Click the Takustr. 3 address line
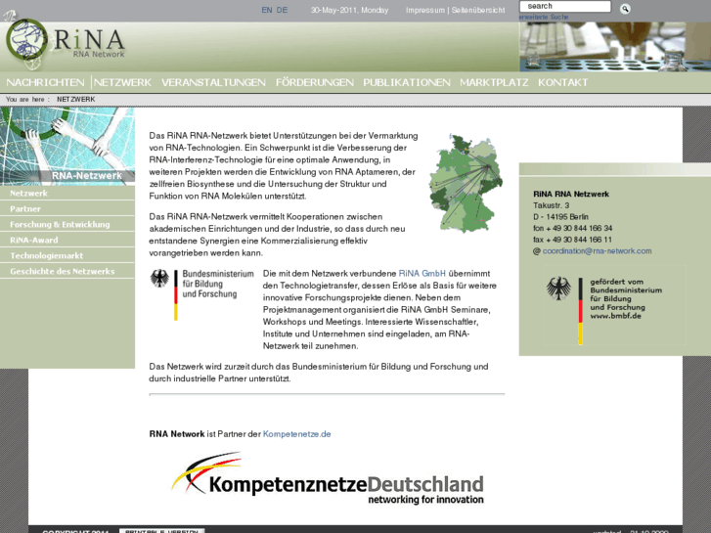 tap(551, 205)
